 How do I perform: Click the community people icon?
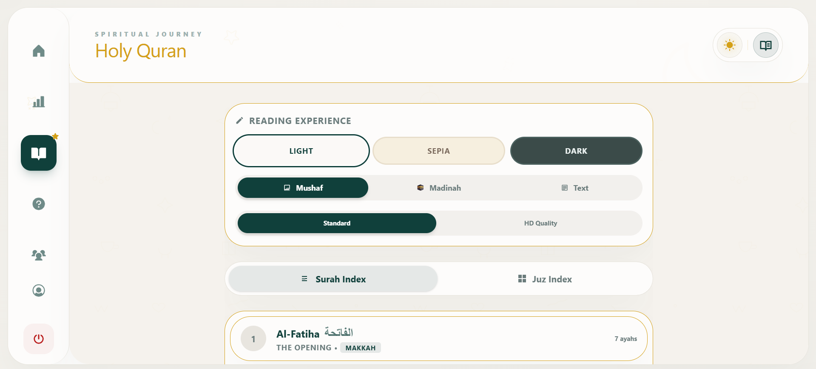click(x=38, y=255)
